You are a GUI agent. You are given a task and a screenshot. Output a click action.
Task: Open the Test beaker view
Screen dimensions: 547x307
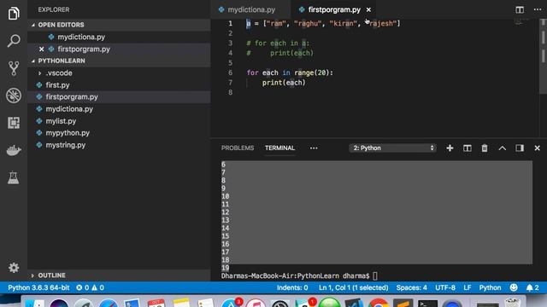pyautogui.click(x=14, y=177)
